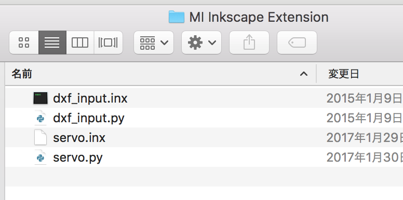Select the dxf_input.inx file name
The height and width of the screenshot is (200, 403).
click(x=90, y=98)
